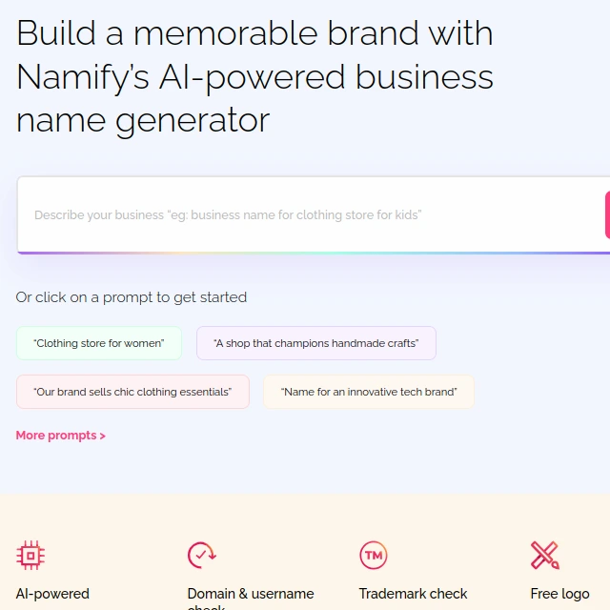Focus the 'Describe your business' input field
The width and height of the screenshot is (610, 610).
[x=312, y=214]
